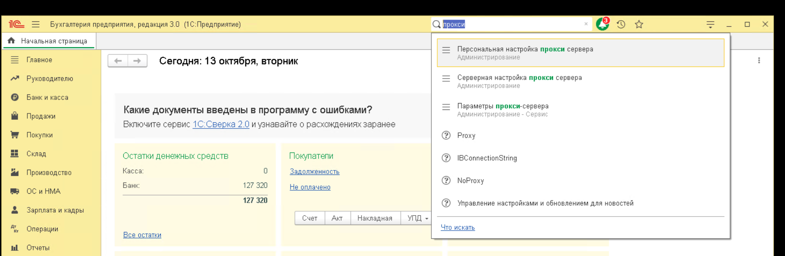Navigate back with the left arrow
785x256 pixels.
[x=118, y=61]
